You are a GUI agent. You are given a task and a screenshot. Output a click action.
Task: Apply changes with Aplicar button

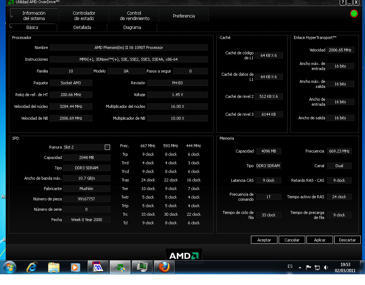coord(320,240)
